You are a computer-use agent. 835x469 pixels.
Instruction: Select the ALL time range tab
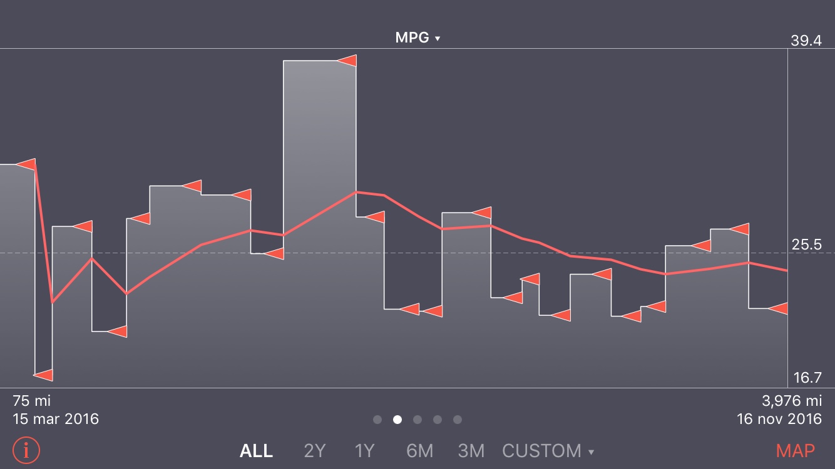(x=256, y=451)
